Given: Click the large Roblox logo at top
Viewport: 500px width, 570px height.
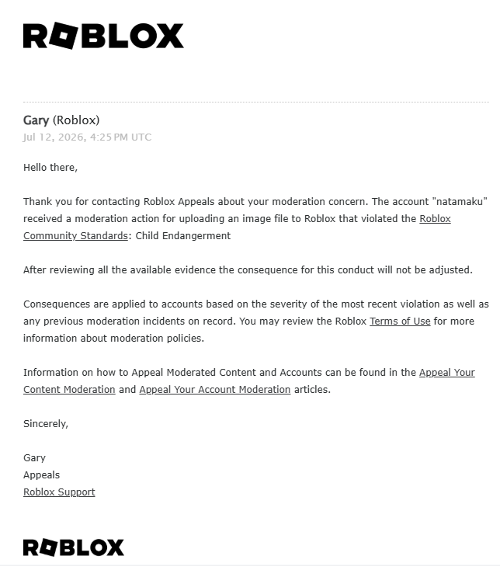Looking at the screenshot, I should pos(103,36).
